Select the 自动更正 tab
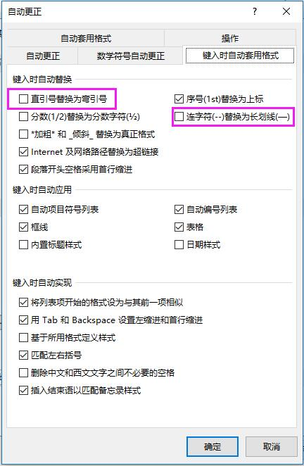 click(43, 56)
